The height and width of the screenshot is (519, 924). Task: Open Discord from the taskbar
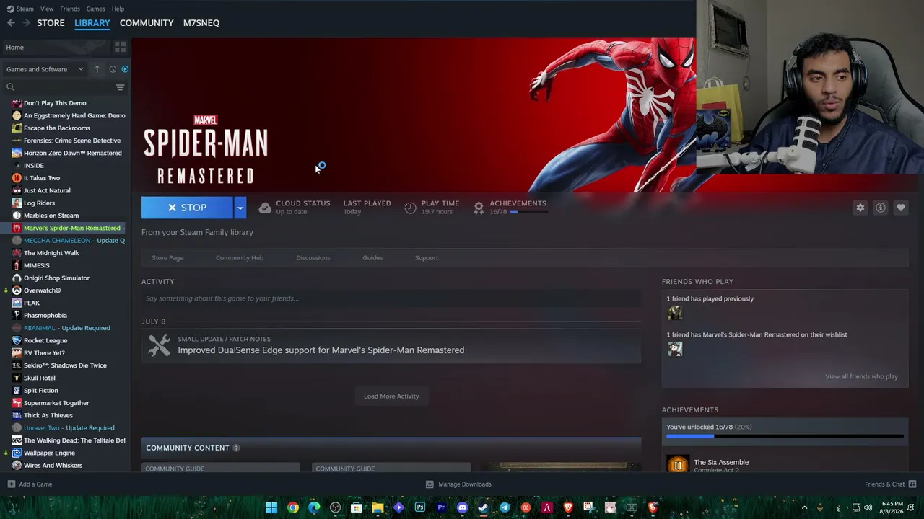click(x=462, y=507)
